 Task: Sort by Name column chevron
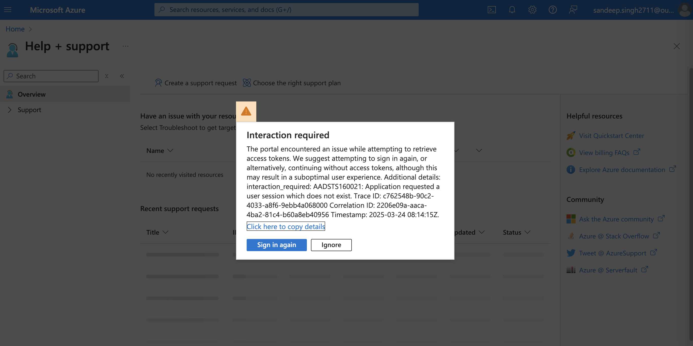tap(170, 150)
